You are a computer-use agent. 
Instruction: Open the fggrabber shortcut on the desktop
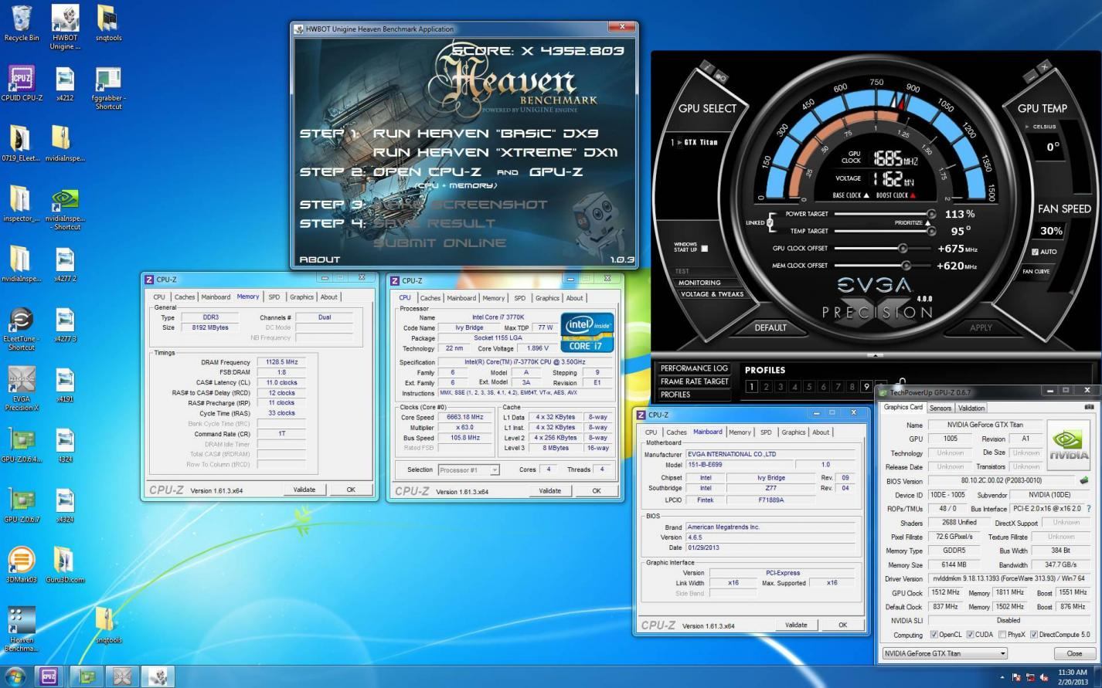coord(108,88)
